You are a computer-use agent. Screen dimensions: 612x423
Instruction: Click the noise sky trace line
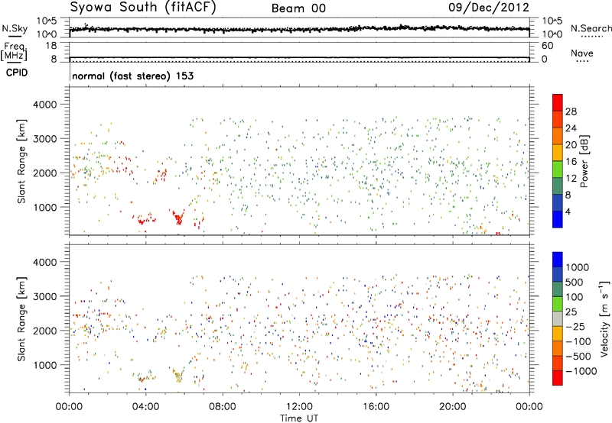coord(299,29)
